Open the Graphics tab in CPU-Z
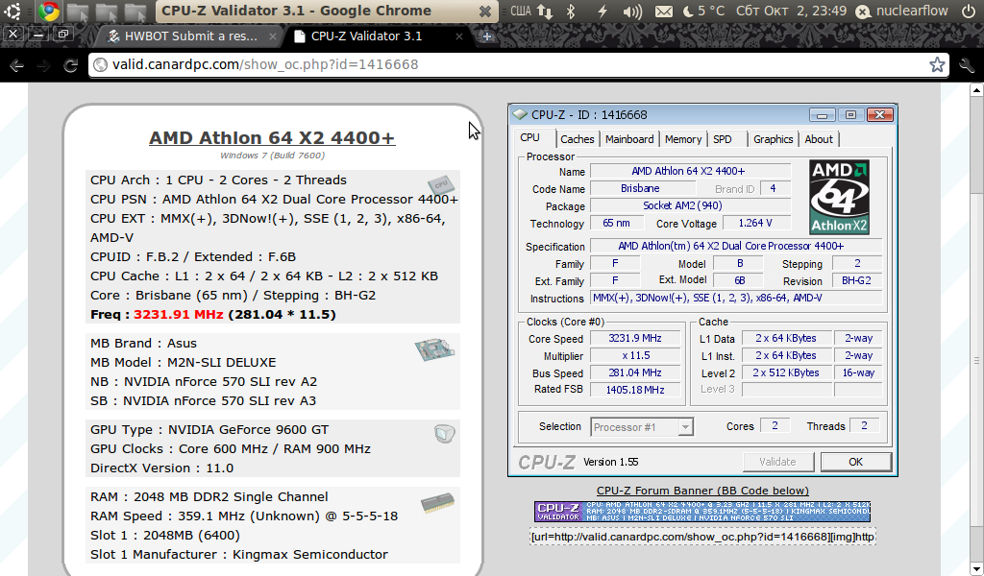 (774, 139)
